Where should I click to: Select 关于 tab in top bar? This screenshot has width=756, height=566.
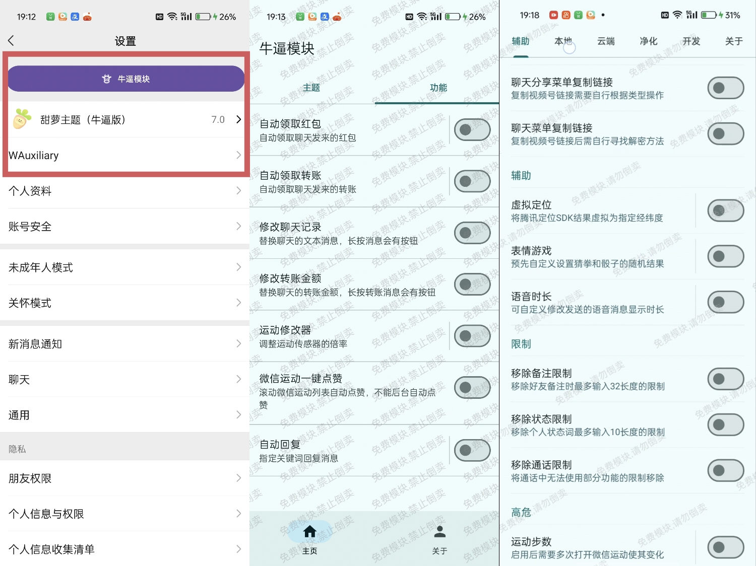(734, 41)
